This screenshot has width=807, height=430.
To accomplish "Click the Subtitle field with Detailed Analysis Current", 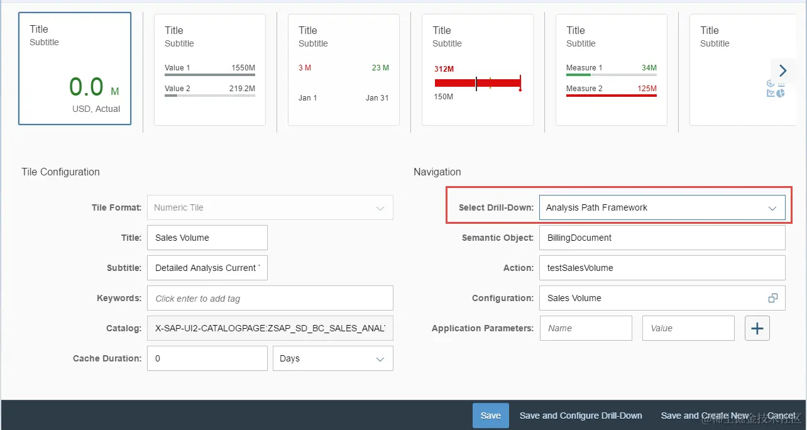I will click(x=207, y=268).
